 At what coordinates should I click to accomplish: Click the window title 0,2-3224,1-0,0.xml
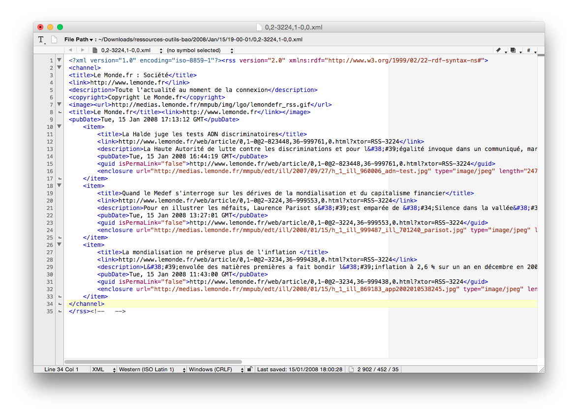[x=293, y=27]
